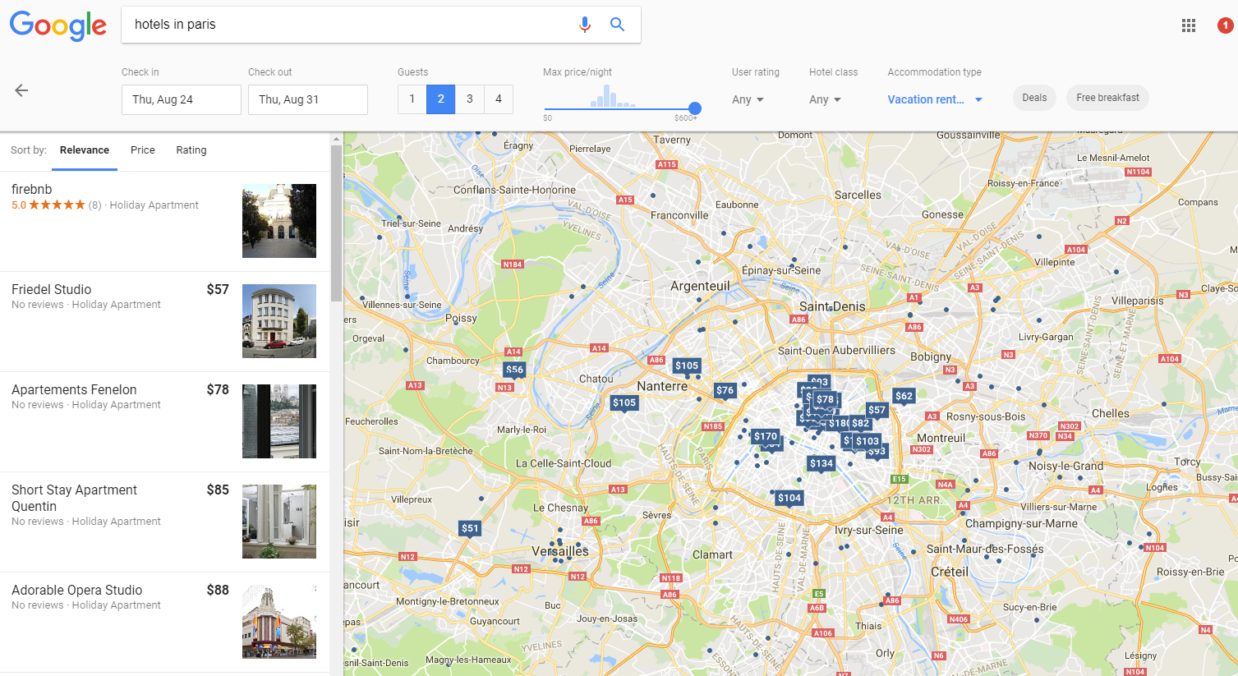The width and height of the screenshot is (1238, 676).
Task: Open the Check in date field
Action: click(x=181, y=99)
